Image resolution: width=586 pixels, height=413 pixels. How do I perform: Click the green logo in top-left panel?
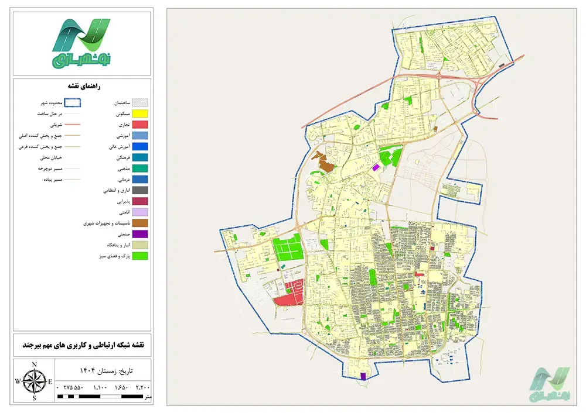tap(81, 42)
